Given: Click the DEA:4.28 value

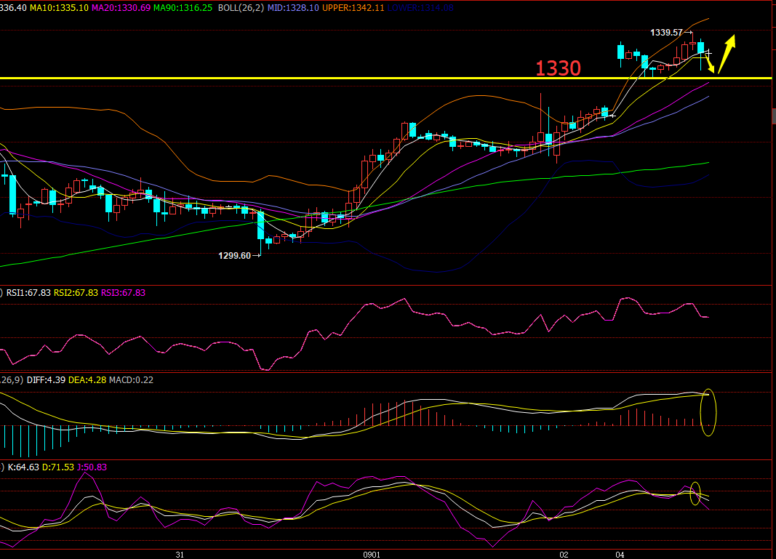Looking at the screenshot, I should pyautogui.click(x=87, y=380).
